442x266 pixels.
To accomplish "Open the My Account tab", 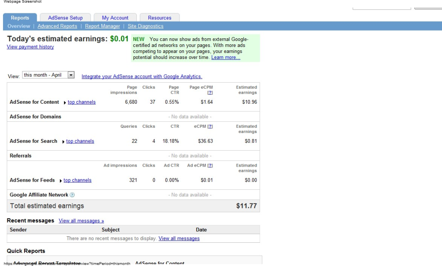I will coord(115,18).
